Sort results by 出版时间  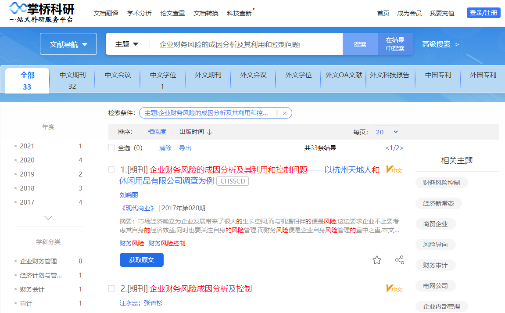[192, 132]
